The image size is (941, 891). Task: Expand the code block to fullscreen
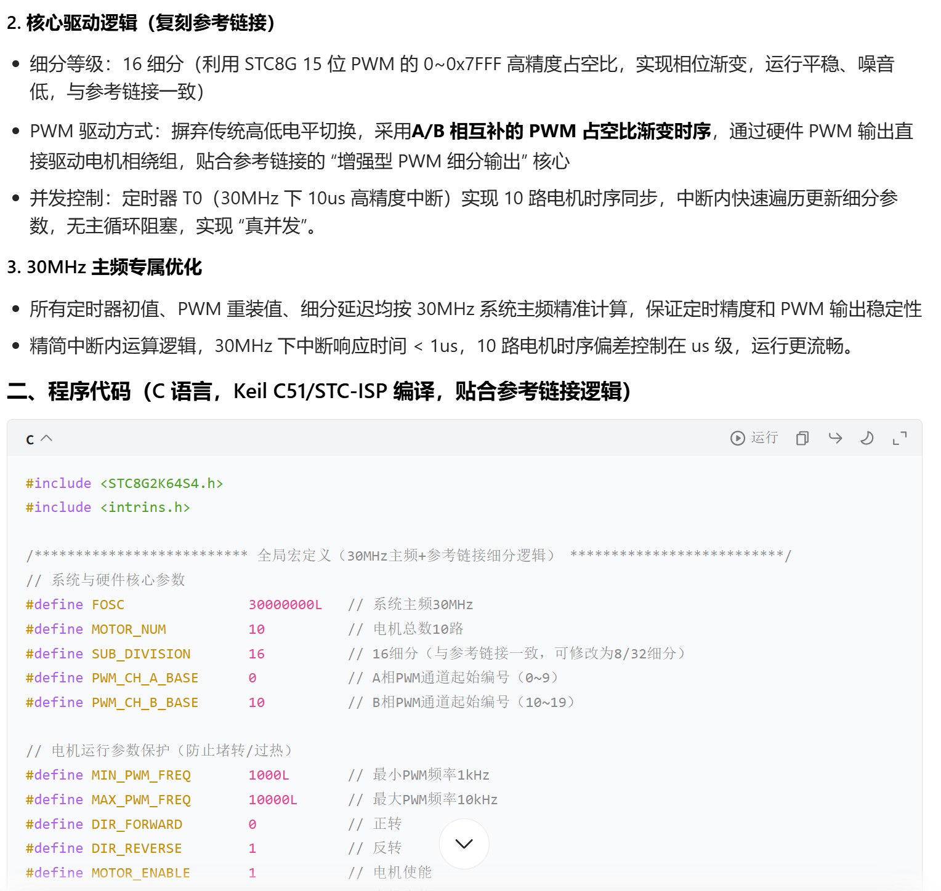coord(900,438)
